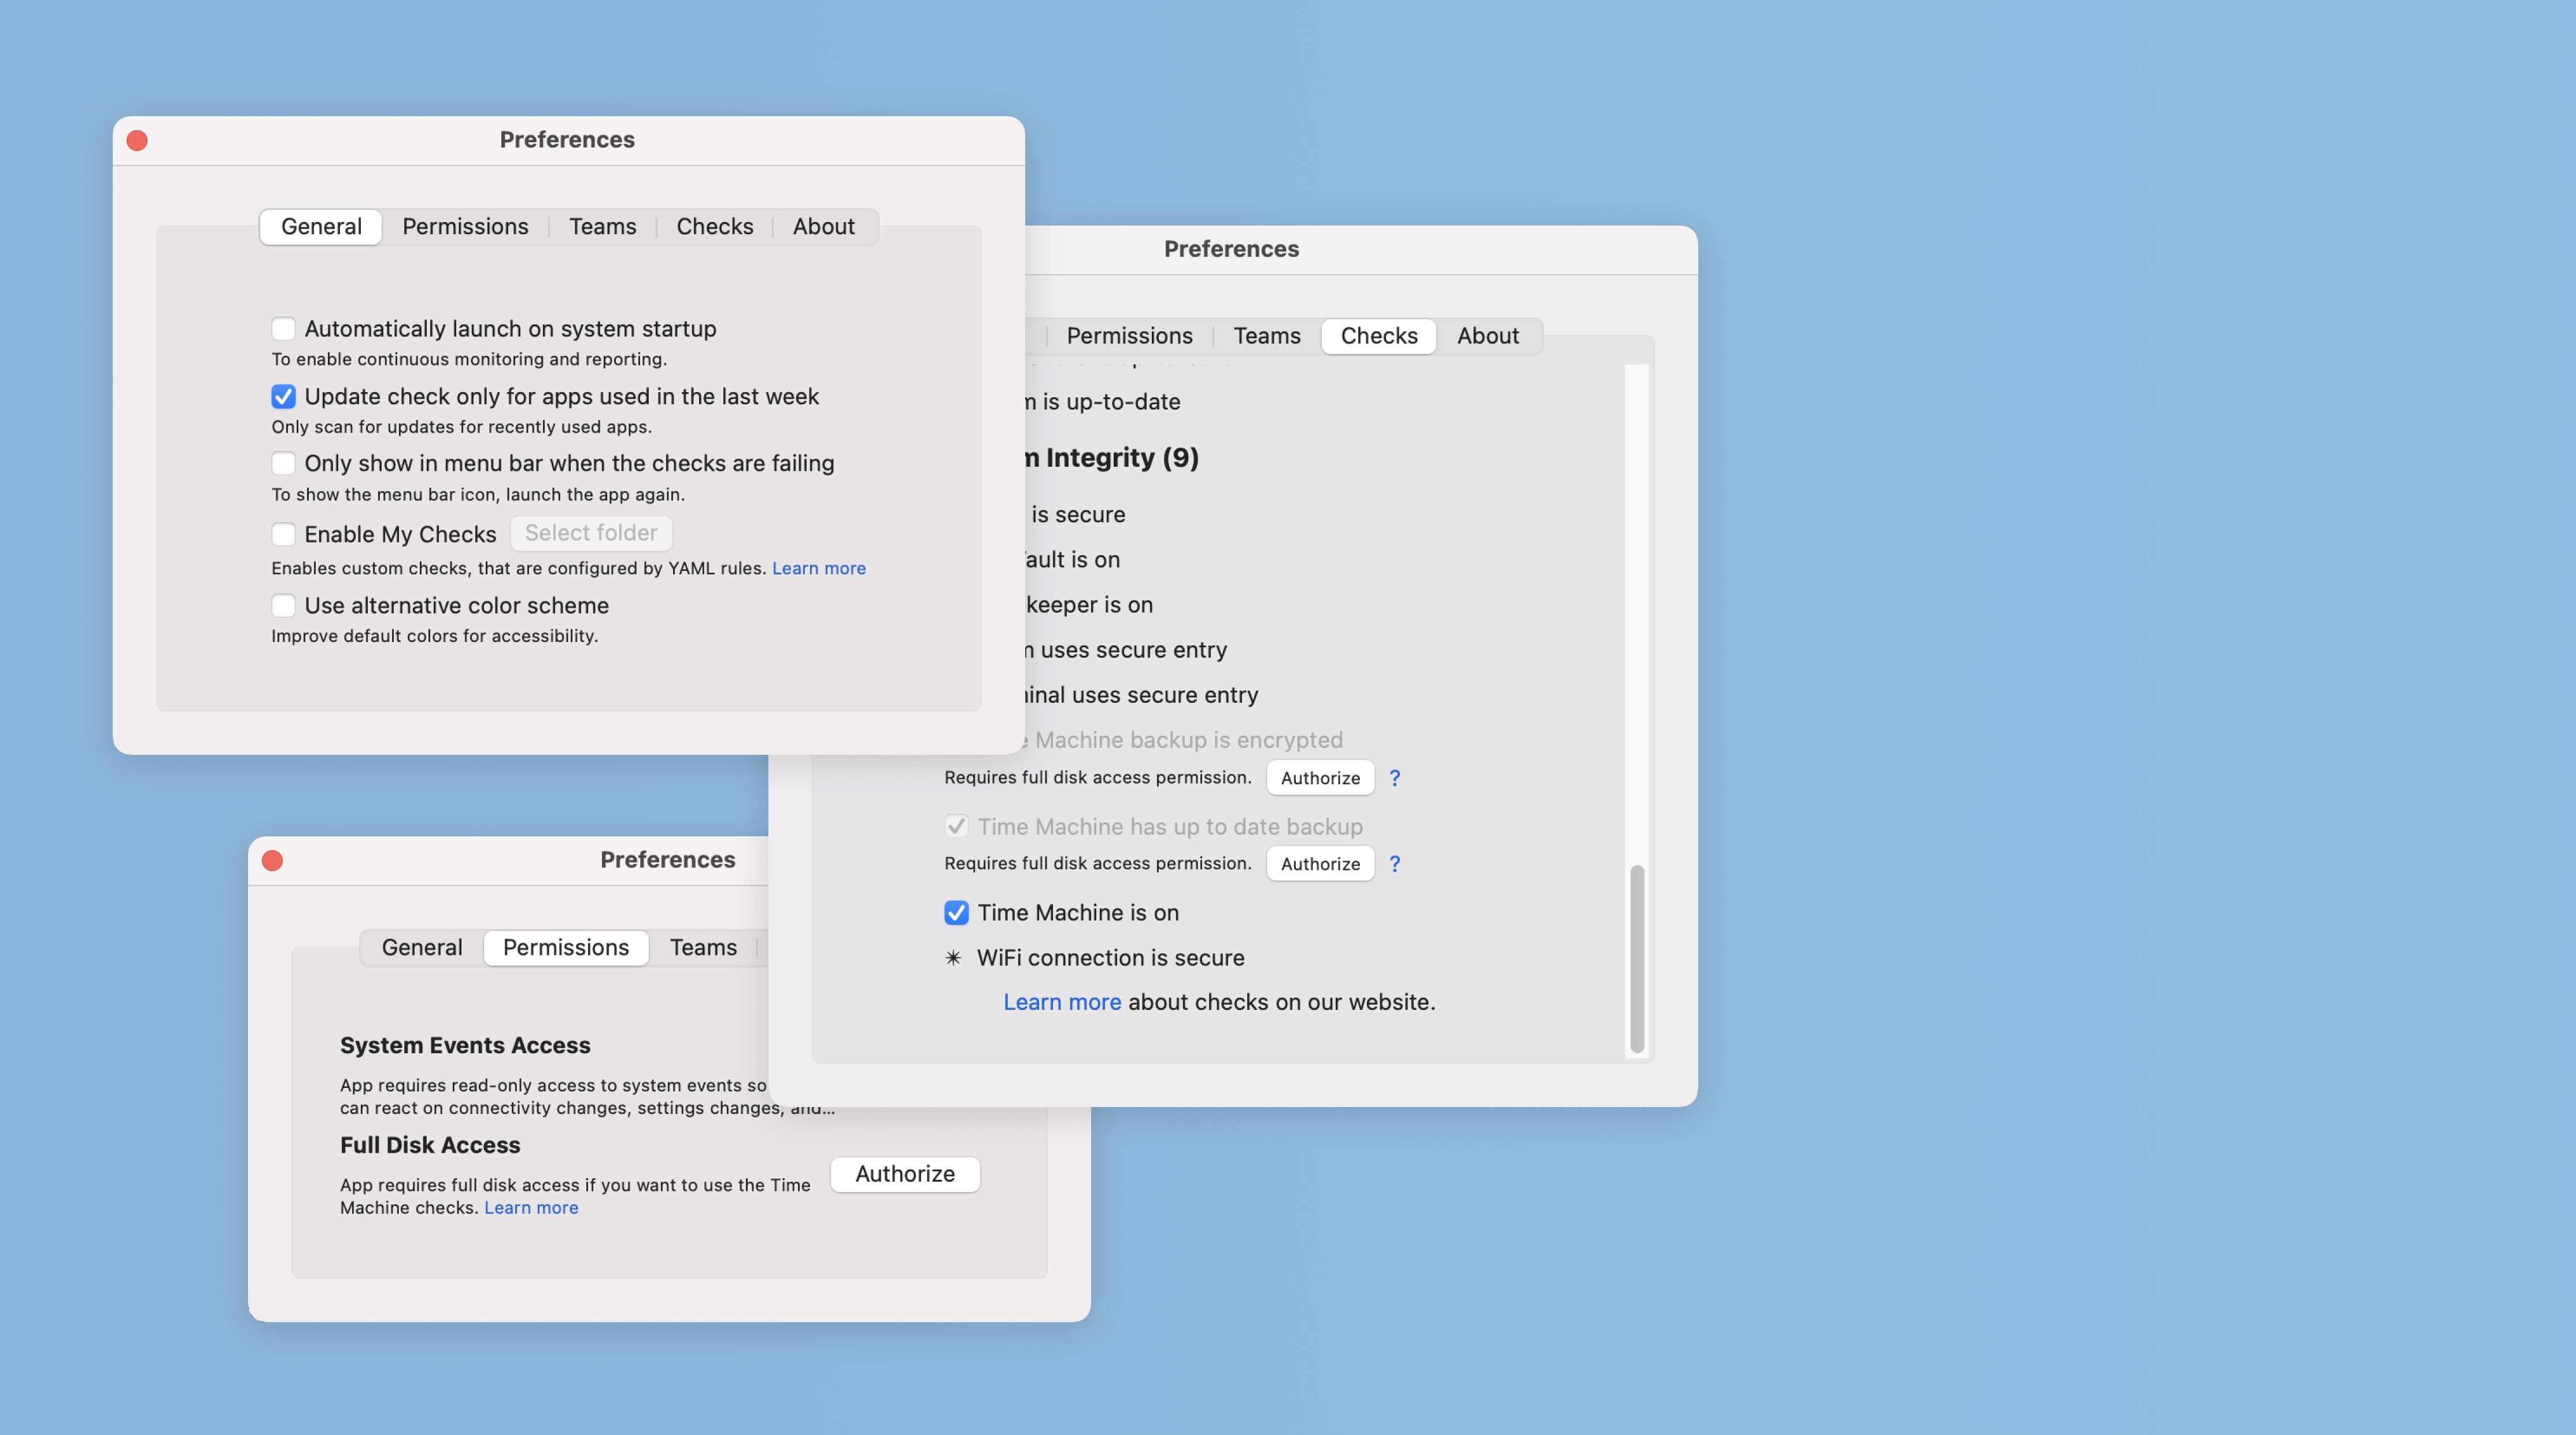Open Learn more about checks on the website
This screenshot has width=2576, height=1435.
point(1062,1001)
